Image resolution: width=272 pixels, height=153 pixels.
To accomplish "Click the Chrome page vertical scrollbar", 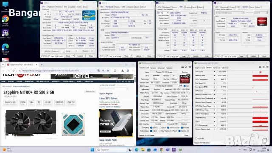I will (135, 79).
